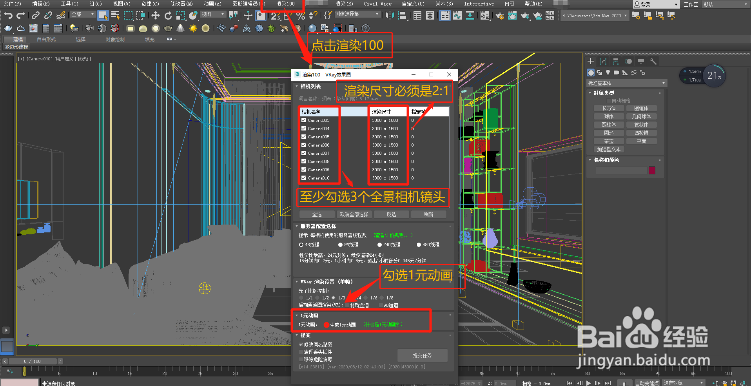Open the Motion command panel tab
Image resolution: width=751 pixels, height=386 pixels.
628,62
